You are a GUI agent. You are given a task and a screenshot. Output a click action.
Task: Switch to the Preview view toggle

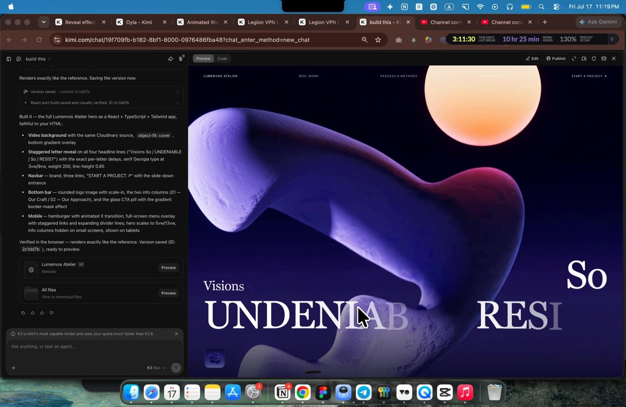tap(203, 58)
